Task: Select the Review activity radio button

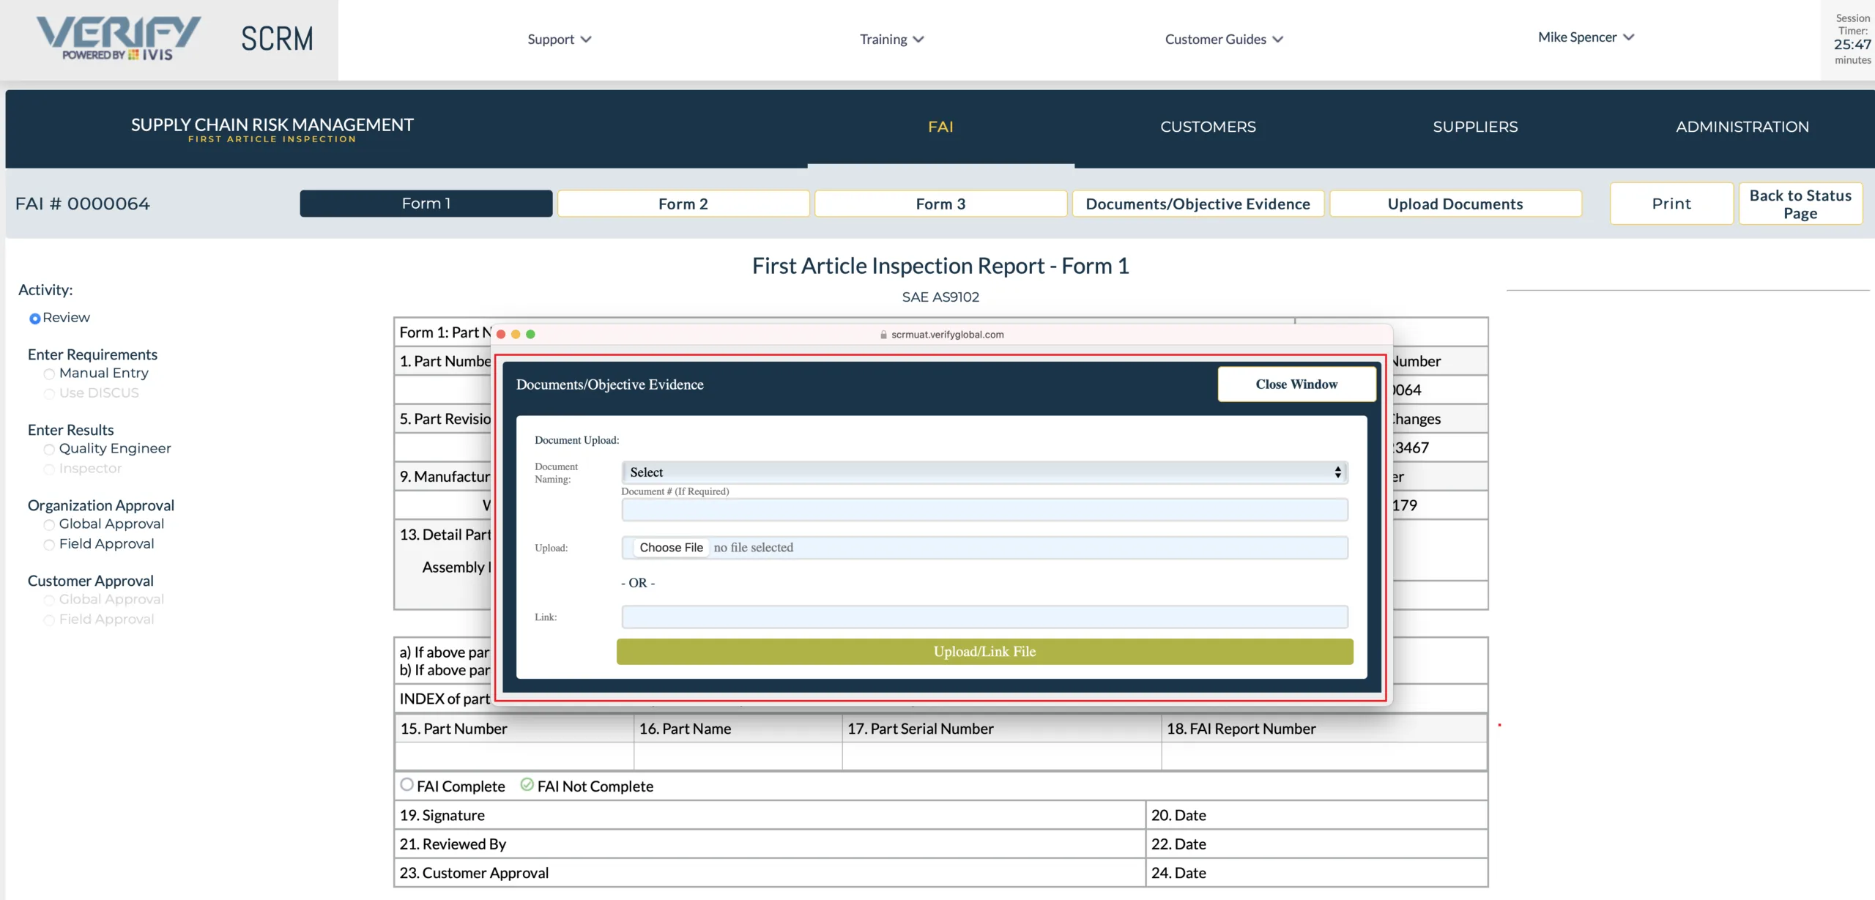Action: coord(34,319)
